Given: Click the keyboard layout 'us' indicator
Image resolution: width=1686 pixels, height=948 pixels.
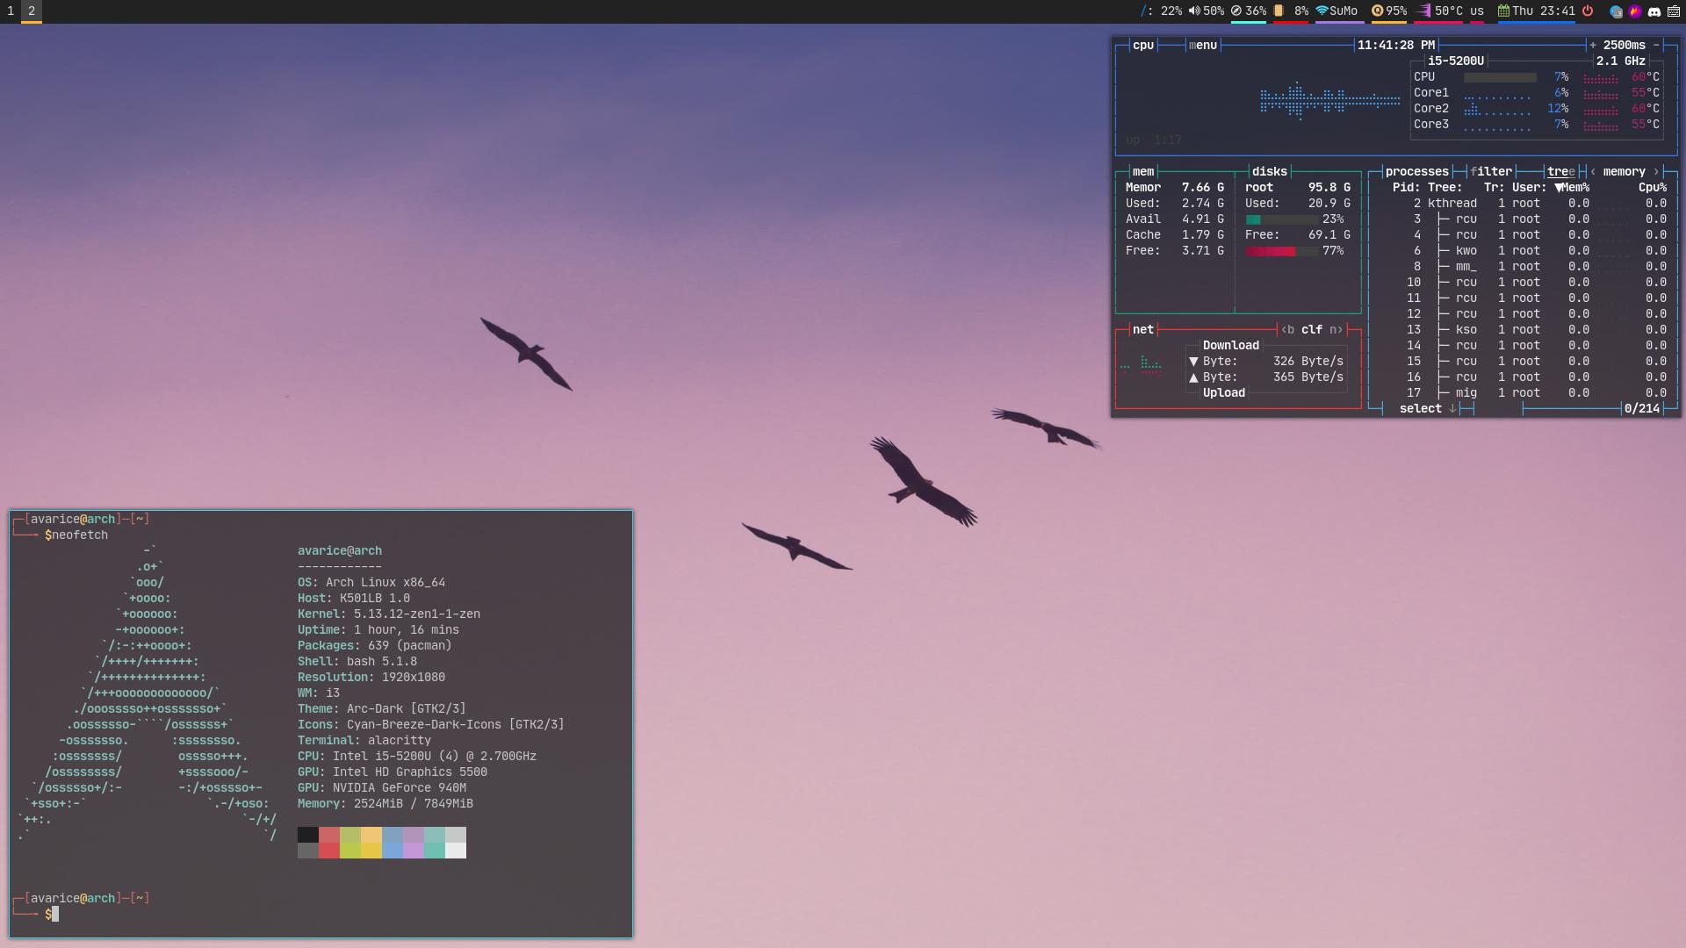Looking at the screenshot, I should tap(1476, 11).
